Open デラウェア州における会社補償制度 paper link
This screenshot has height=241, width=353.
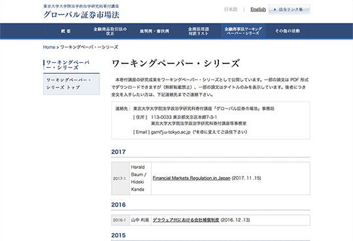(186, 220)
